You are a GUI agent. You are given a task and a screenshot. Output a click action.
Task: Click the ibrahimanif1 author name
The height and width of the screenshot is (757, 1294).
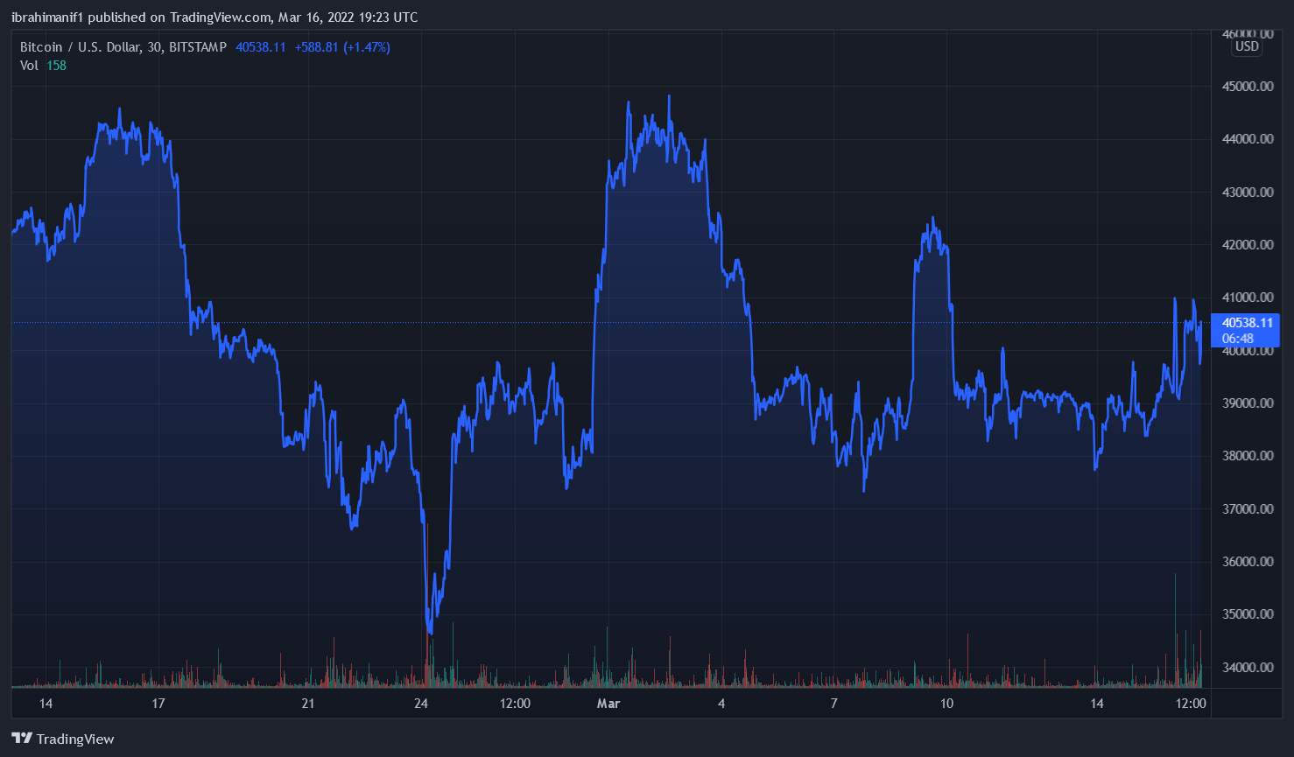pyautogui.click(x=47, y=18)
